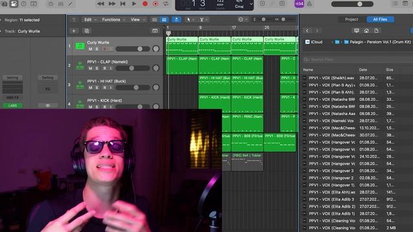Click the Fast Forward transport button
The width and height of the screenshot is (413, 232).
[x=112, y=4]
